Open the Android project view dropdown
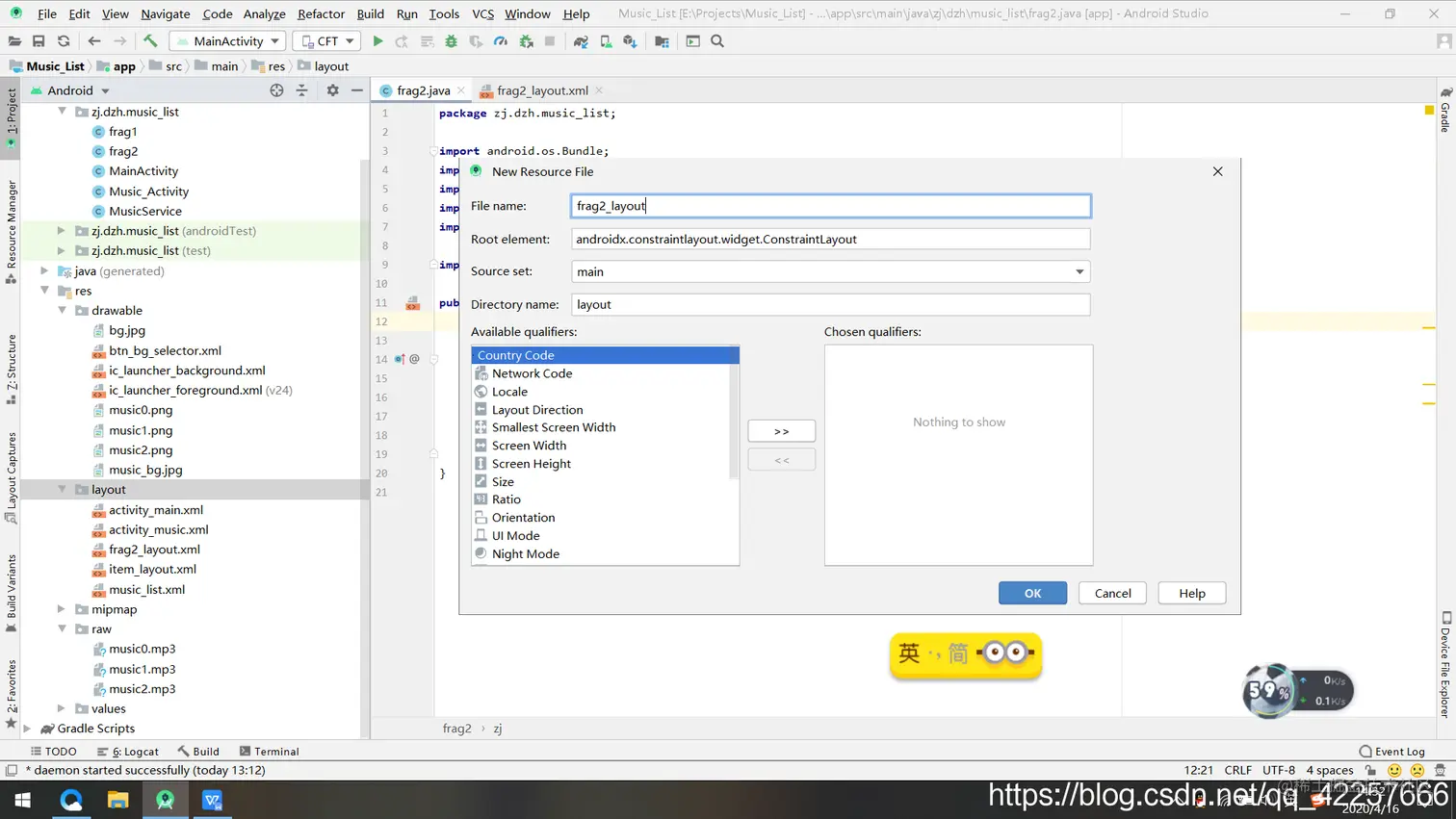The height and width of the screenshot is (819, 1456). click(70, 90)
